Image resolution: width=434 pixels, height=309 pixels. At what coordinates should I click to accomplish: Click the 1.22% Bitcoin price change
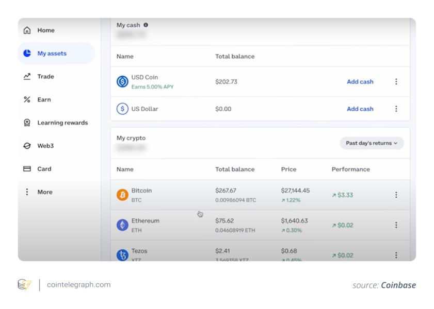291,200
